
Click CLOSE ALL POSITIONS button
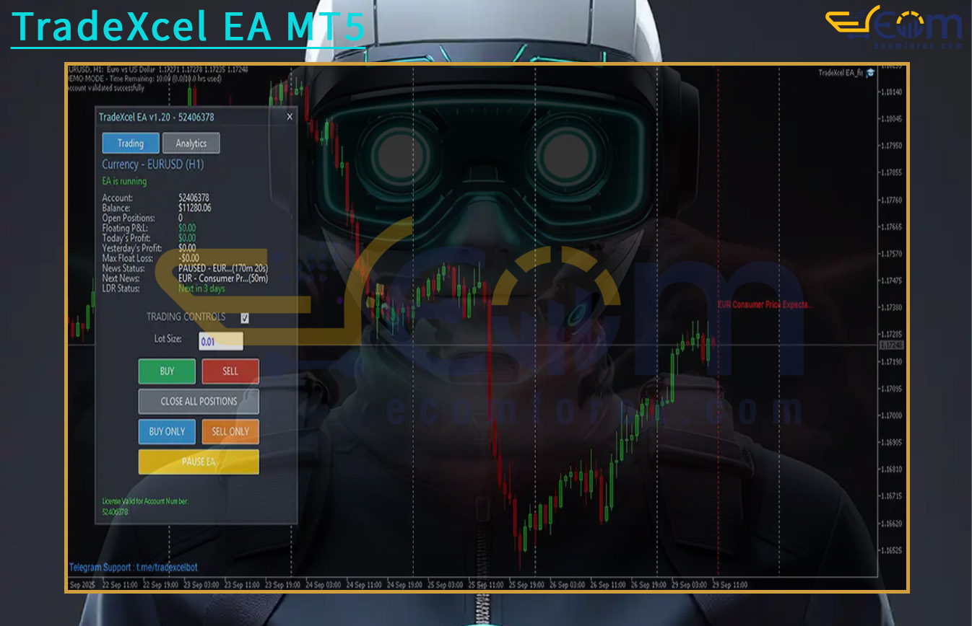[199, 401]
